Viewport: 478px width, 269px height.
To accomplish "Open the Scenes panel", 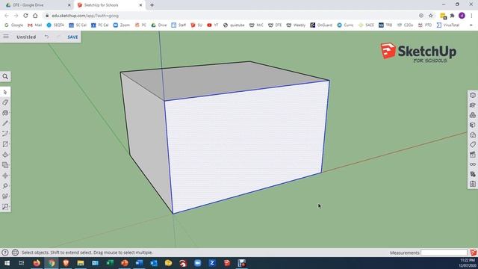I will click(x=473, y=155).
